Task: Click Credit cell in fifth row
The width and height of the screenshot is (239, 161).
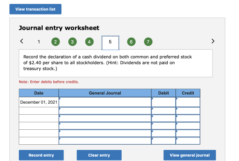Action: (x=188, y=133)
